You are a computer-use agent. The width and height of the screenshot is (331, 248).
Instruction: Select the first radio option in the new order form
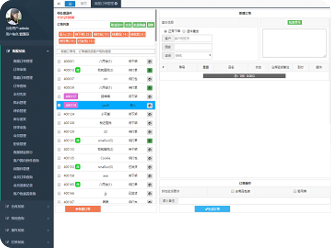(165, 31)
